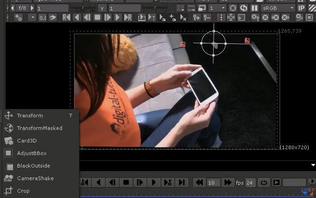Click the gain slider next to f/8 field
Image resolution: width=316 pixels, height=198 pixels.
[83, 8]
